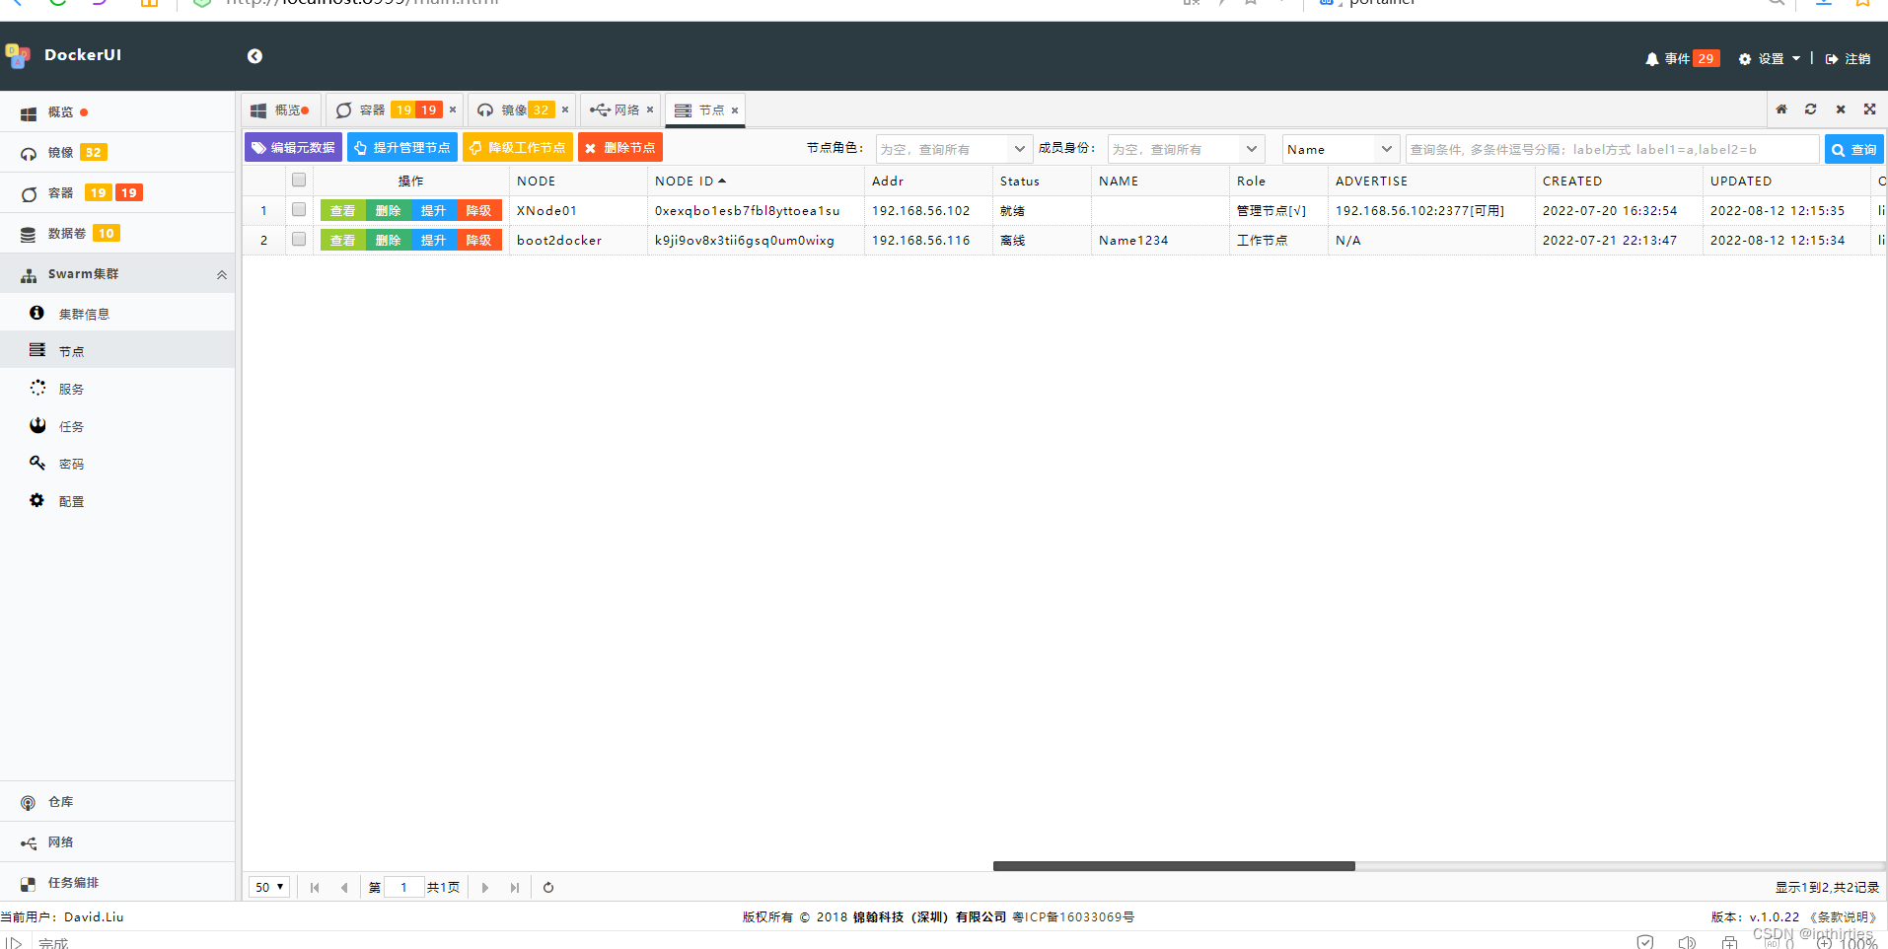Go to next page icon

485,888
